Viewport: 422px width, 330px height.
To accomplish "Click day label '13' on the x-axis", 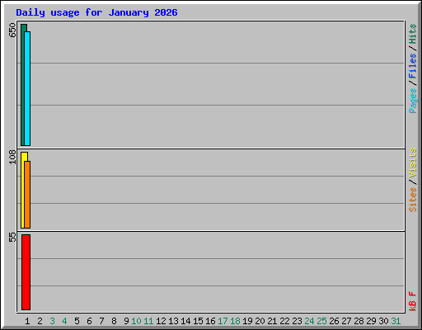I will [x=173, y=321].
